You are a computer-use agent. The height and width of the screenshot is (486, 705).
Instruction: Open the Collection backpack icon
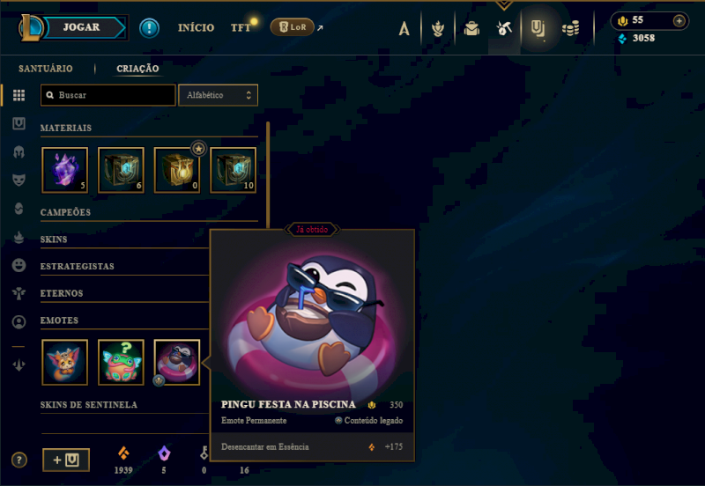tap(471, 29)
